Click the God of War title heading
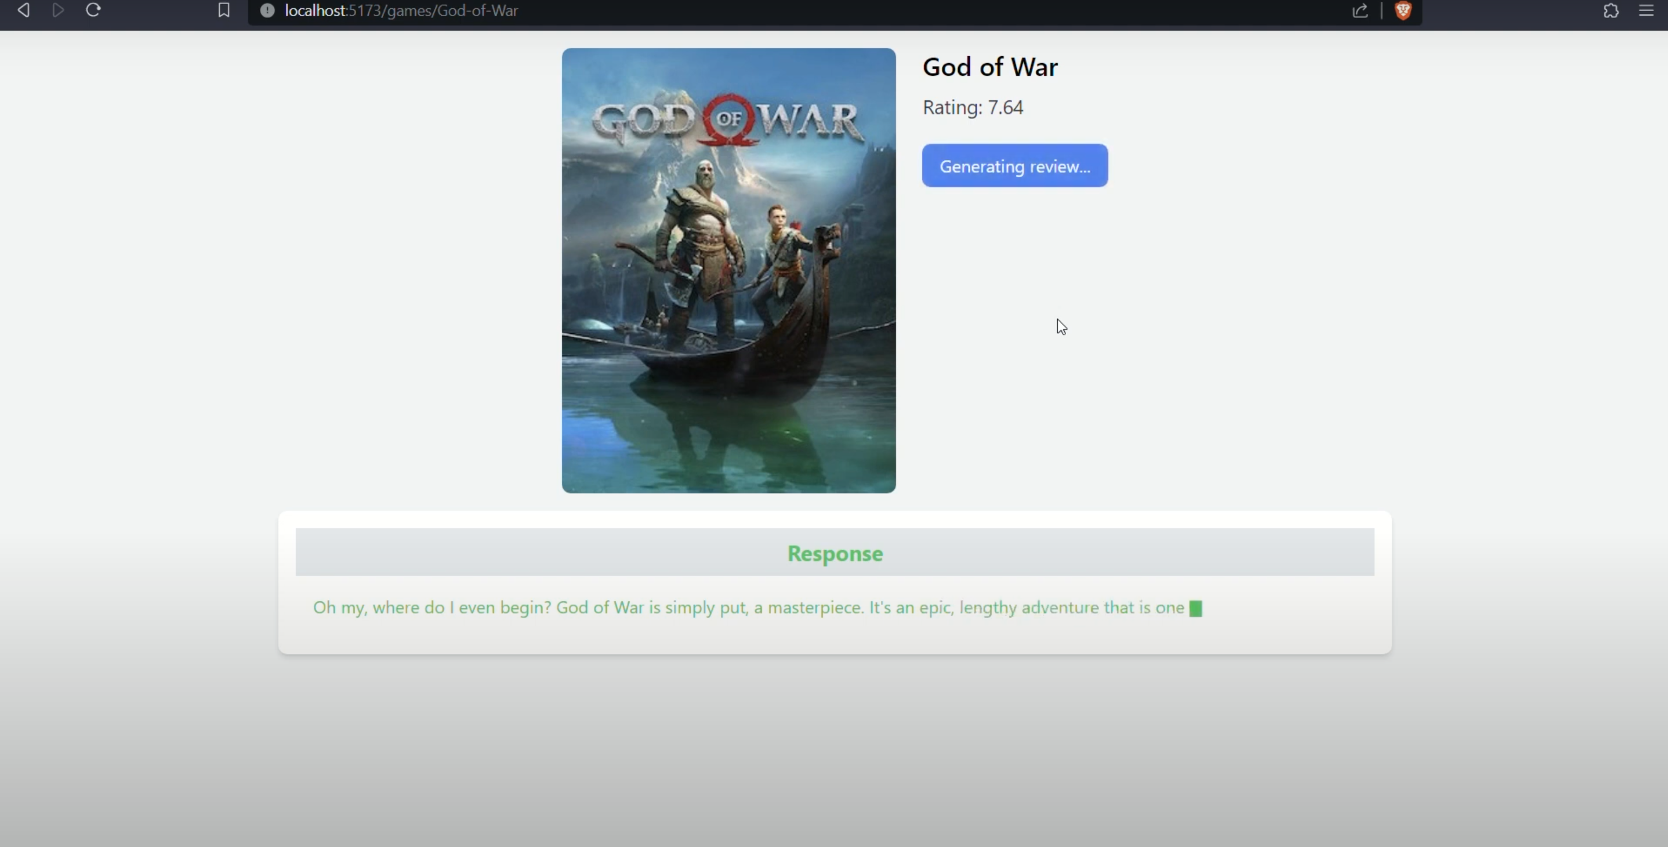 click(989, 67)
